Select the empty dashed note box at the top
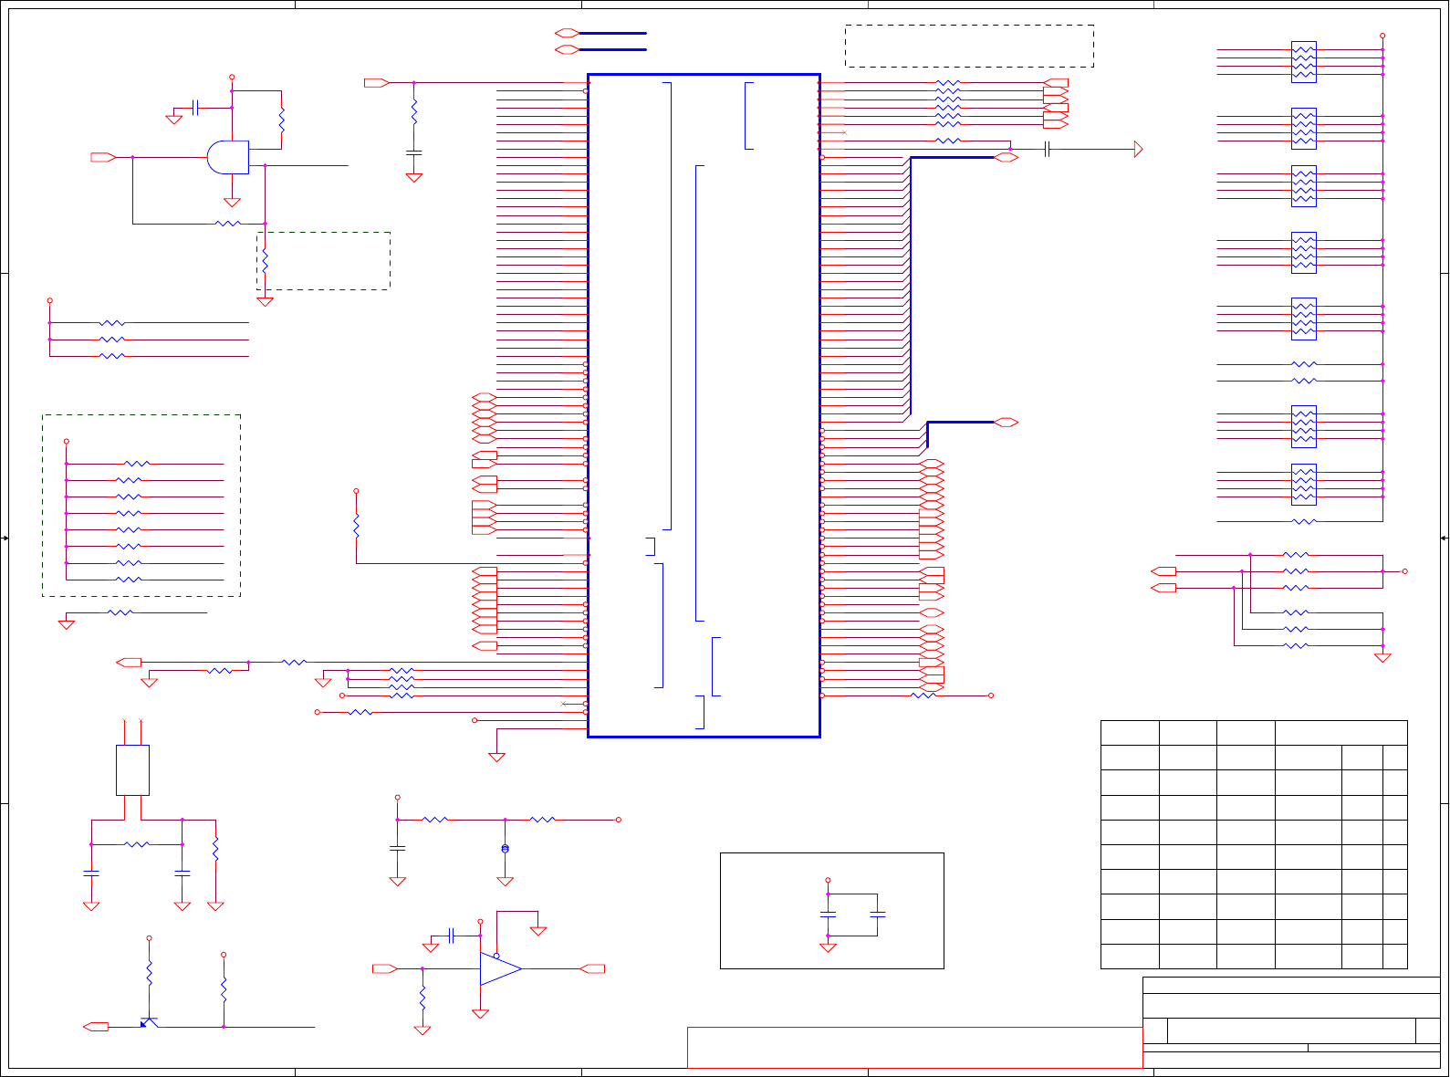The image size is (1450, 1077). pos(969,46)
